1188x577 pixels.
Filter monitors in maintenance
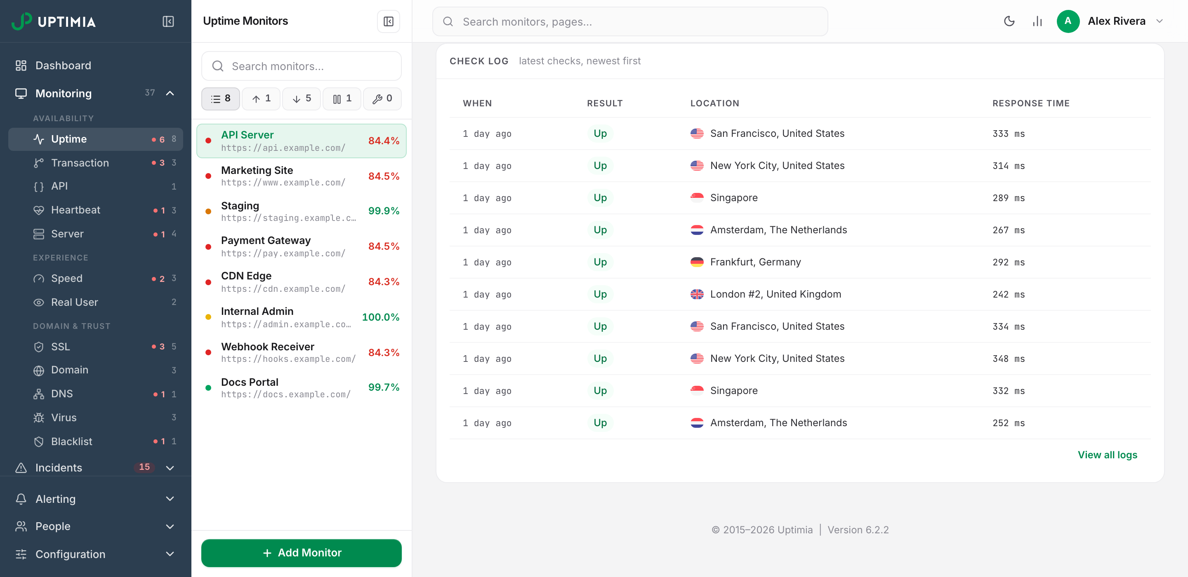pos(382,99)
